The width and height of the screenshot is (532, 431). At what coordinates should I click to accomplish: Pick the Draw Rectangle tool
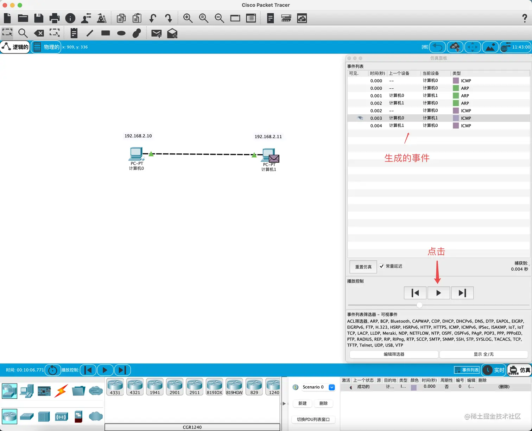pos(106,33)
